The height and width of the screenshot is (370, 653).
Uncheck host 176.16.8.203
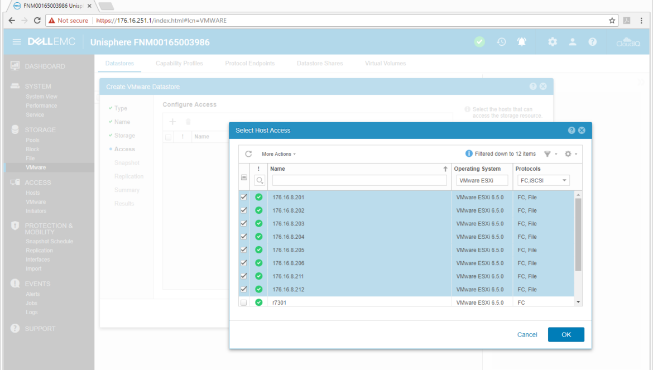click(x=244, y=223)
